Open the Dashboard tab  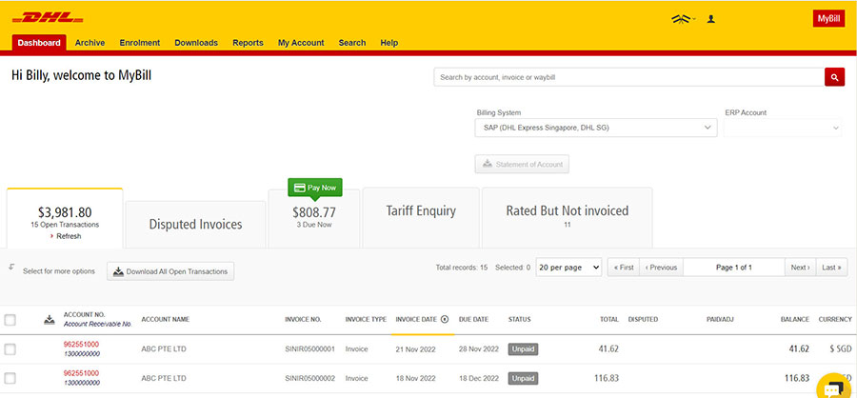[x=39, y=43]
